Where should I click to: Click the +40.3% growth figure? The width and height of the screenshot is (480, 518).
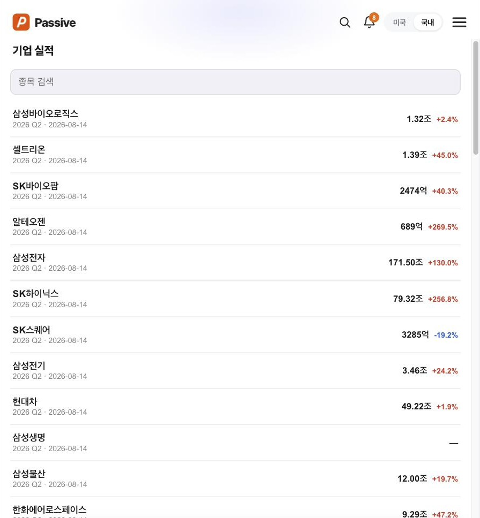tap(445, 191)
